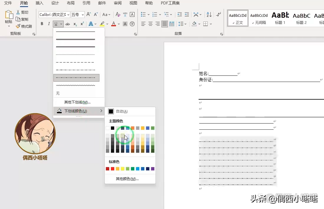
Task: Toggle underline button U
Action: click(56, 24)
